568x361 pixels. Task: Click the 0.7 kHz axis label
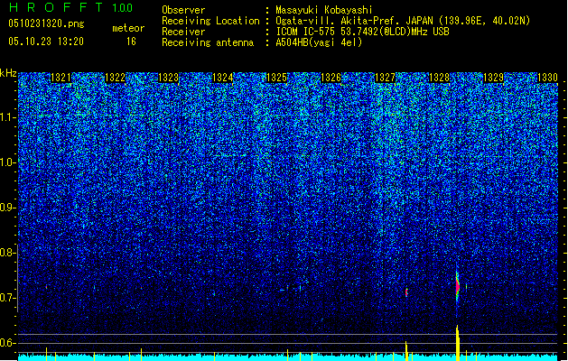click(7, 298)
